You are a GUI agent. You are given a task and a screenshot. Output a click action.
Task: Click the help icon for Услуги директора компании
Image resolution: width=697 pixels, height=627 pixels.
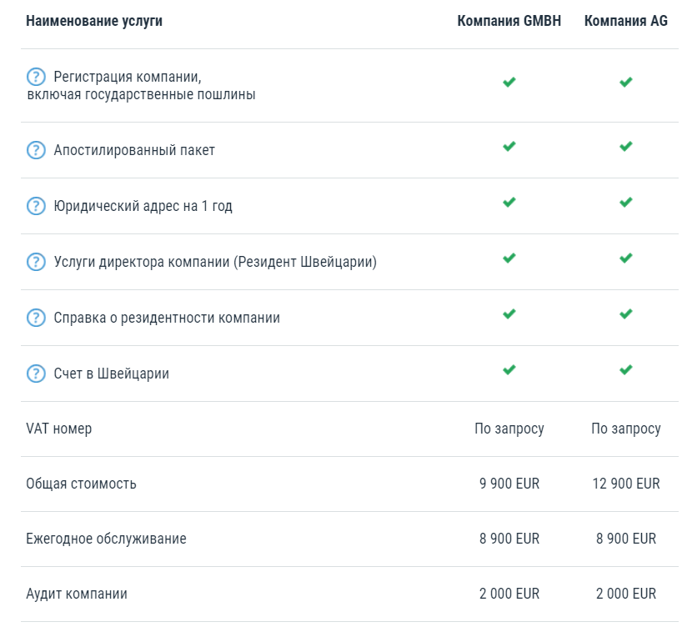pos(36,262)
